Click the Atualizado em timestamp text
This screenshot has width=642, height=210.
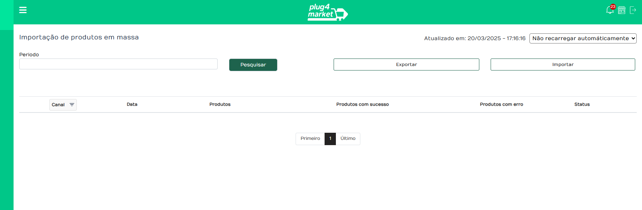[x=475, y=38]
